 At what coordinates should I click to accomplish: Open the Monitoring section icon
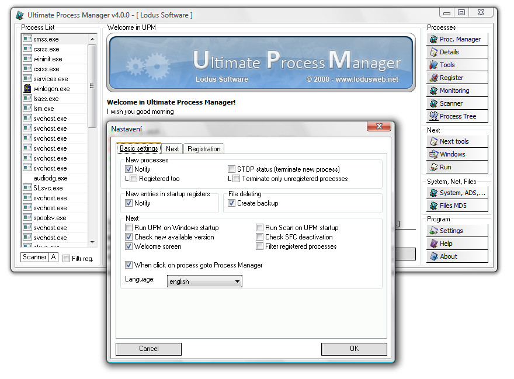pos(433,91)
